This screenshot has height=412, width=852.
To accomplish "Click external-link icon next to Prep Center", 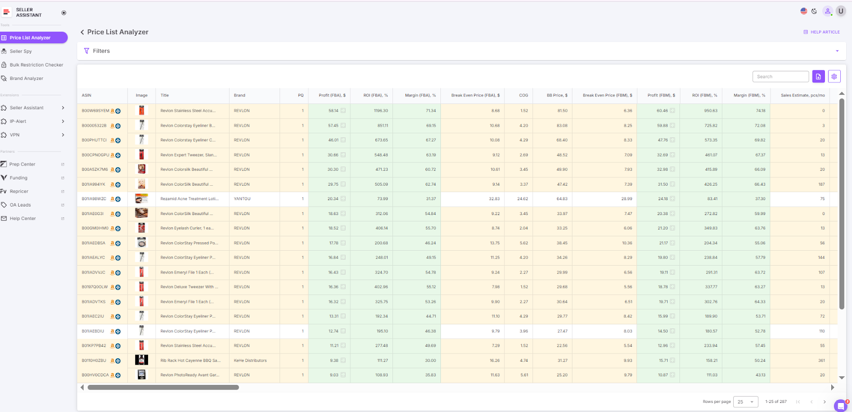I will [x=62, y=164].
